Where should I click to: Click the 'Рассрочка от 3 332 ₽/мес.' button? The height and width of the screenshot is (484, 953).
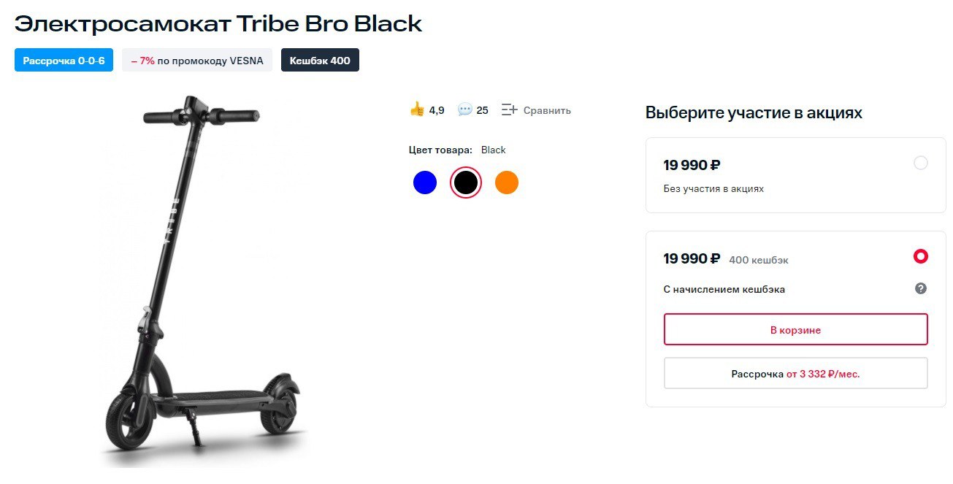click(795, 374)
